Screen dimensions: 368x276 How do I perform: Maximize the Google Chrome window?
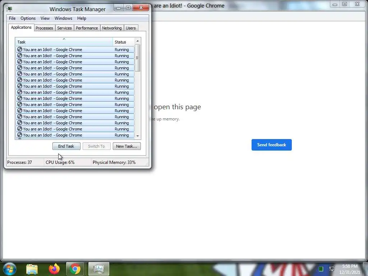pos(345,4)
